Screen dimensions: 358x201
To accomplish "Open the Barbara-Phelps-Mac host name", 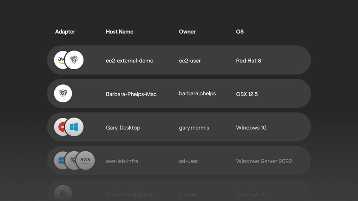I will 131,94.
